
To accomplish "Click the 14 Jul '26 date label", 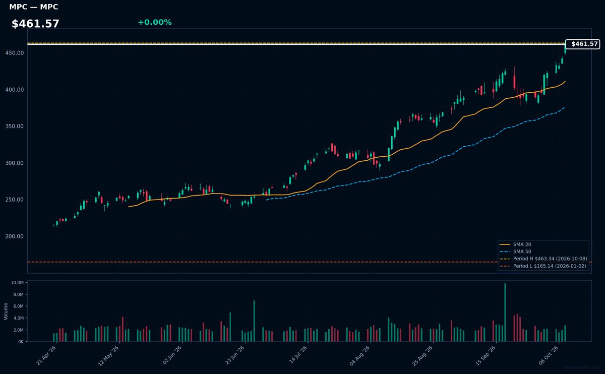I will click(x=297, y=355).
